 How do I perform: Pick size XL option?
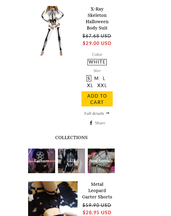pyautogui.click(x=90, y=85)
